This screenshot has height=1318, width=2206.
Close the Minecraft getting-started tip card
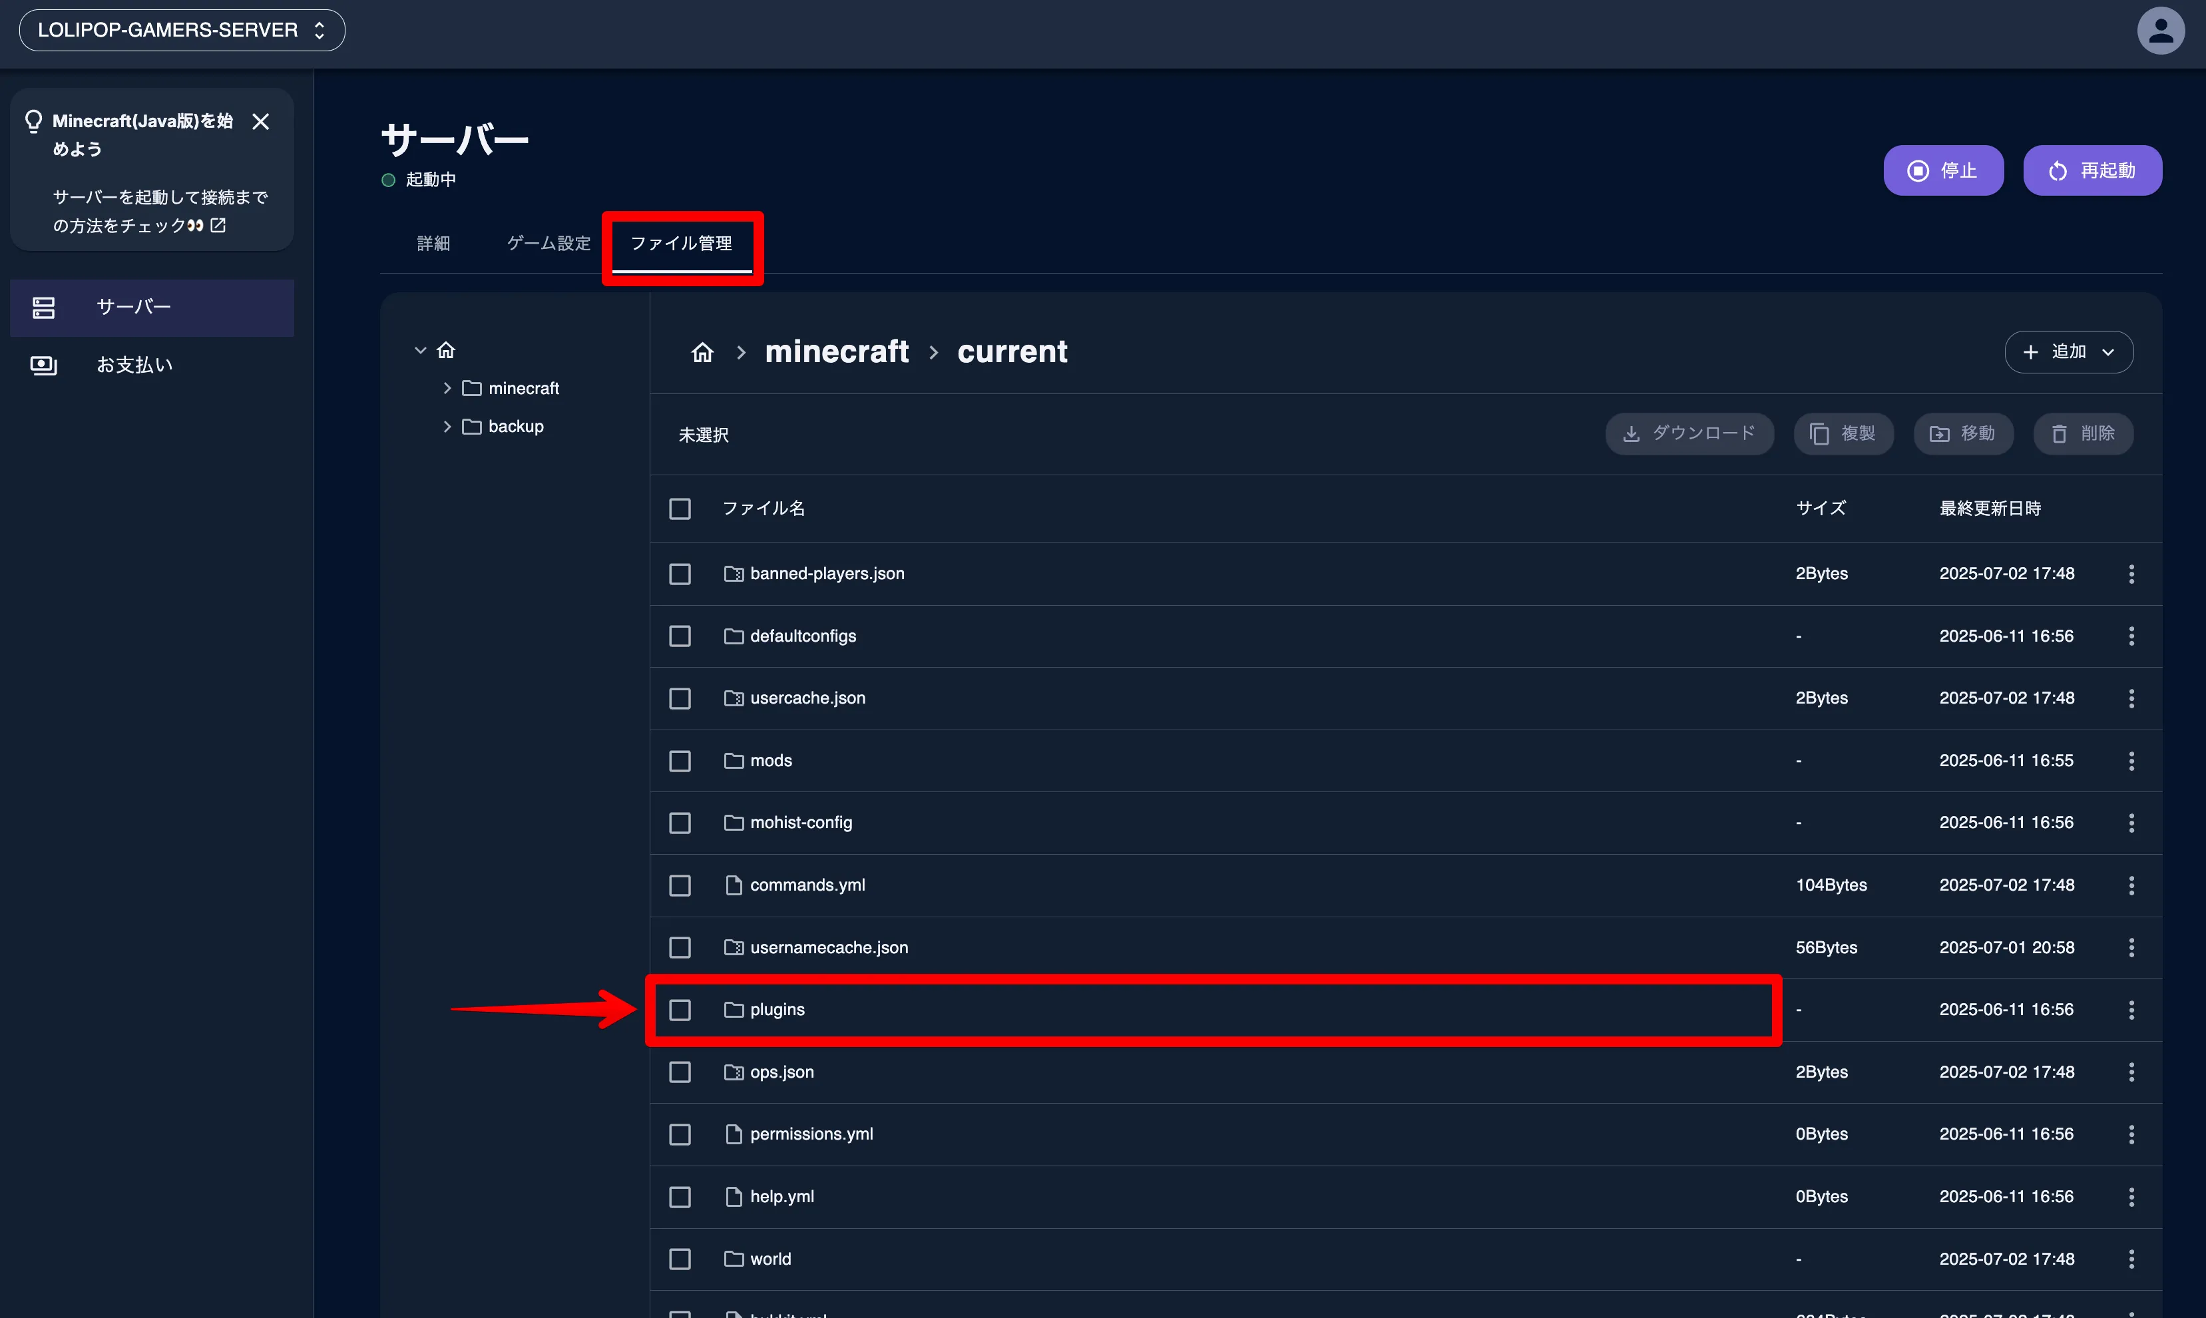(260, 122)
